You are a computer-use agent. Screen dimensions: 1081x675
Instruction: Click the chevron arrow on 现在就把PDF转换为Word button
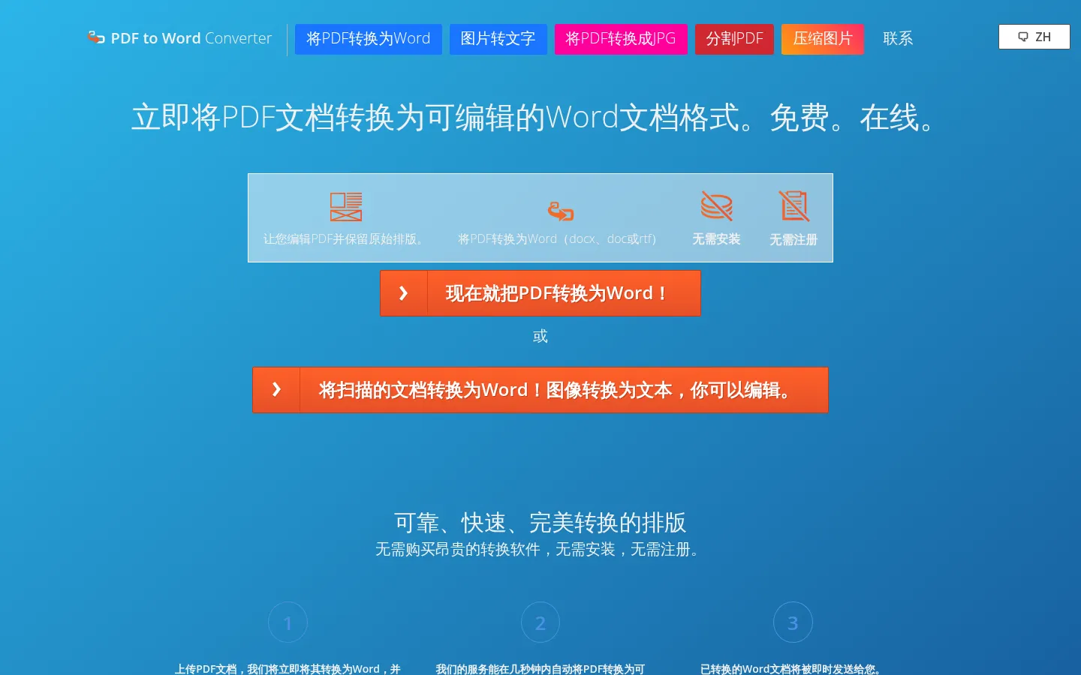tap(404, 293)
